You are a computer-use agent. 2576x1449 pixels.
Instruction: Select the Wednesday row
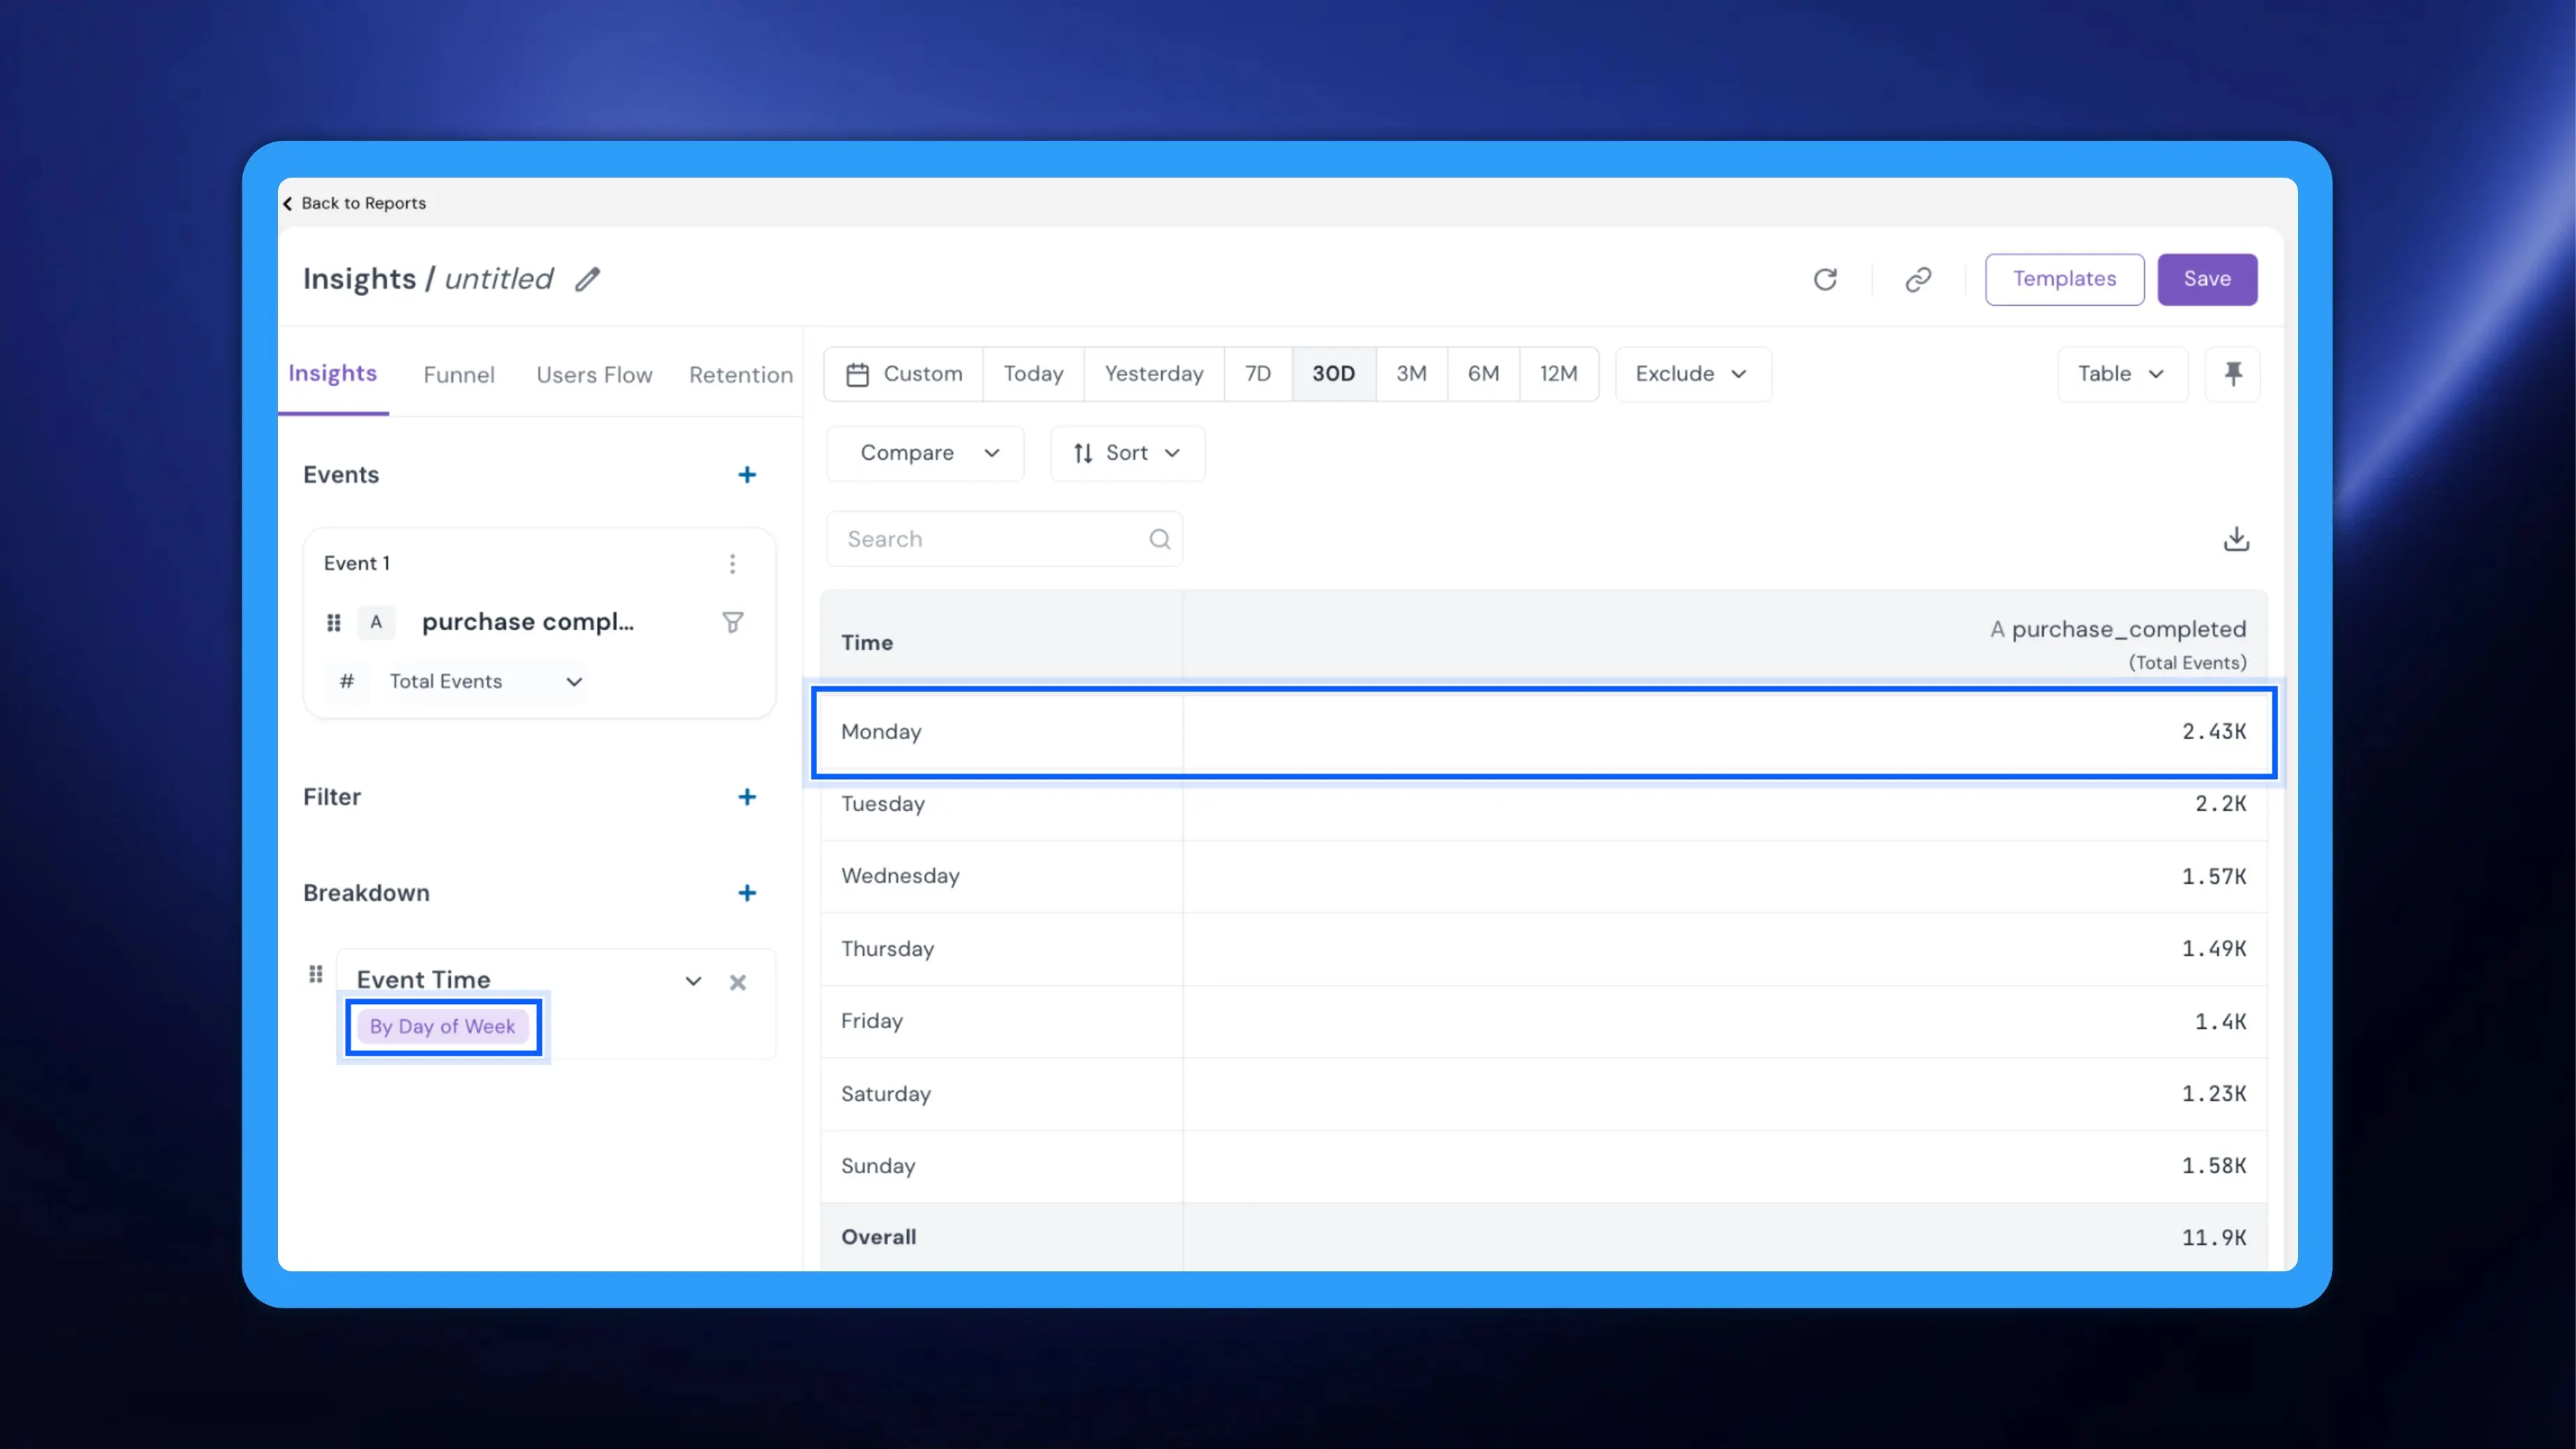click(1544, 877)
